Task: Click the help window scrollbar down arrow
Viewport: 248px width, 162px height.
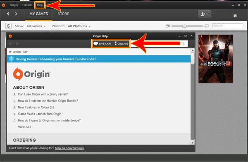Action: click(x=193, y=143)
